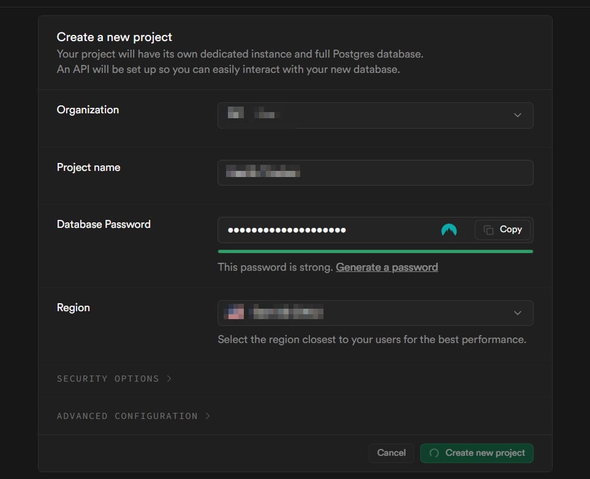Click the Region field label

tap(73, 307)
